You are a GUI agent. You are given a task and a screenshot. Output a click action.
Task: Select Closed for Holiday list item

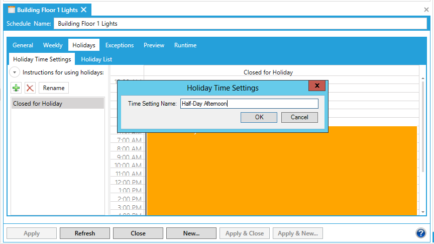point(58,104)
